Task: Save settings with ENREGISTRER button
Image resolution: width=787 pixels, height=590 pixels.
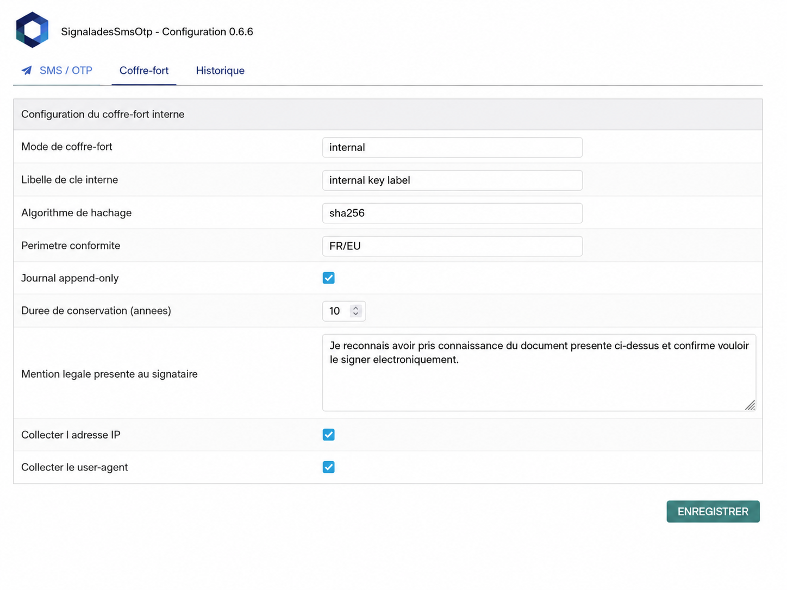Action: [713, 512]
